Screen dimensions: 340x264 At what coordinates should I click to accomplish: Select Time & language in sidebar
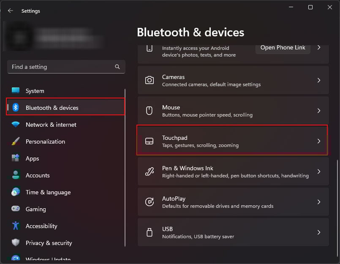[48, 192]
